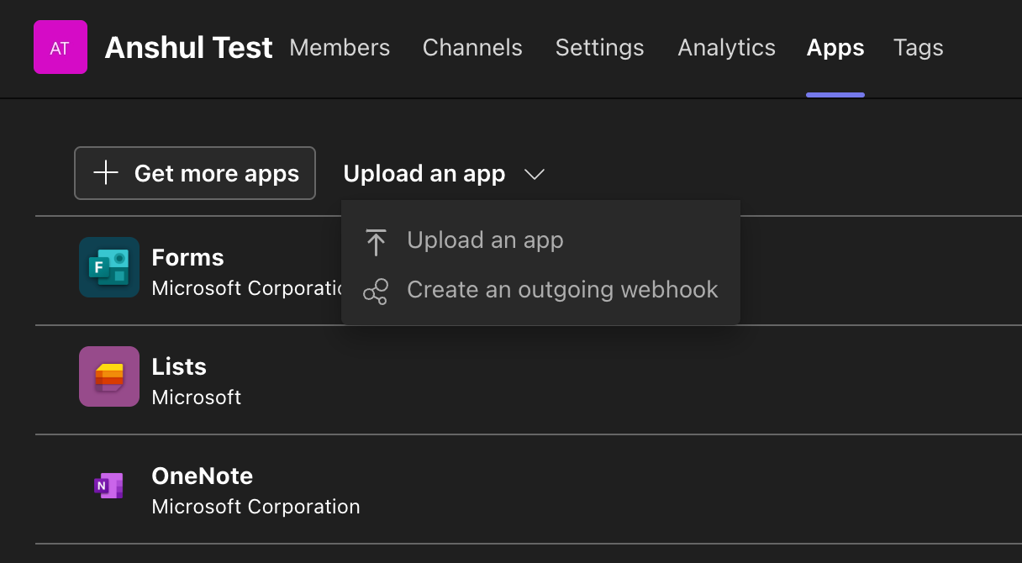Click Microsoft publisher text under Lists

click(x=197, y=397)
